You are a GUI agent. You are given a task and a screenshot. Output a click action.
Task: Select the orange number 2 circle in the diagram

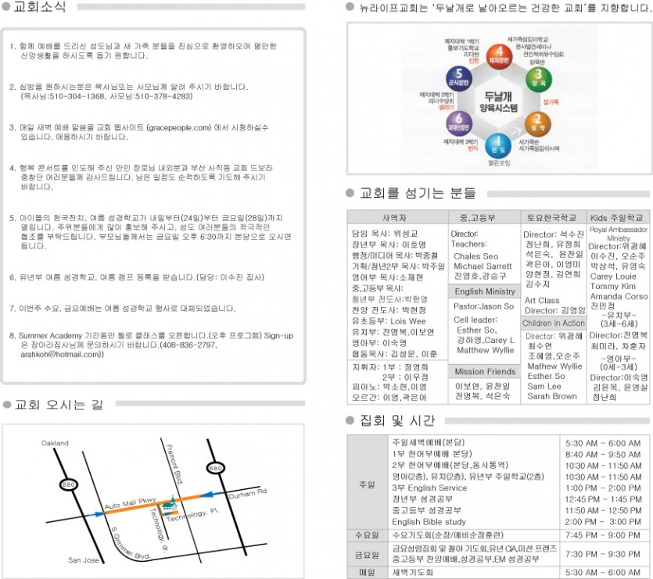538,123
